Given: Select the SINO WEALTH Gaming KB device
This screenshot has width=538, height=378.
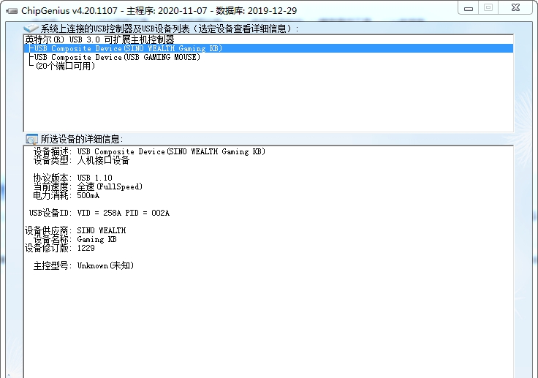Looking at the screenshot, I should (128, 48).
